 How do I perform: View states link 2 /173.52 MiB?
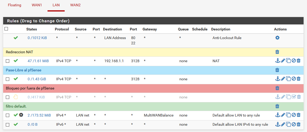tap(39, 115)
